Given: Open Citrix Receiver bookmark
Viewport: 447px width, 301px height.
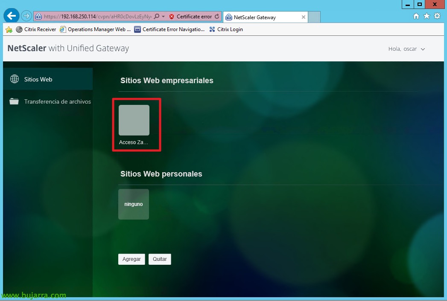Looking at the screenshot, I should [x=36, y=29].
